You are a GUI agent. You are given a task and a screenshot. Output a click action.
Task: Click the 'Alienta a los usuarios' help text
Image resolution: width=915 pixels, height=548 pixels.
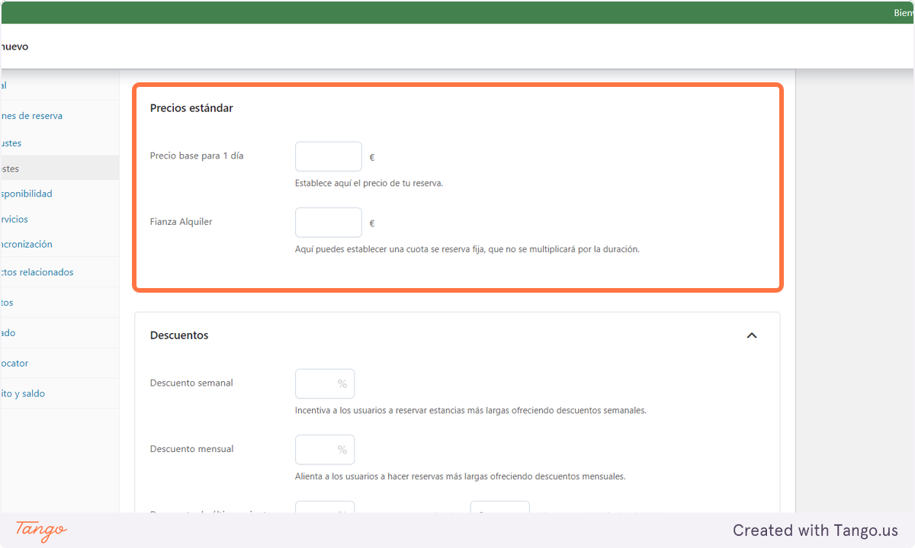point(460,476)
